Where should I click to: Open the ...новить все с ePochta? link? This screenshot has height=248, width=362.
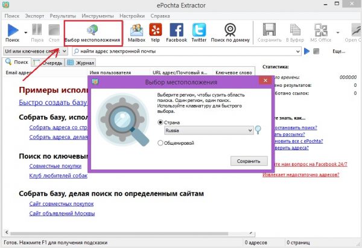coord(299,141)
